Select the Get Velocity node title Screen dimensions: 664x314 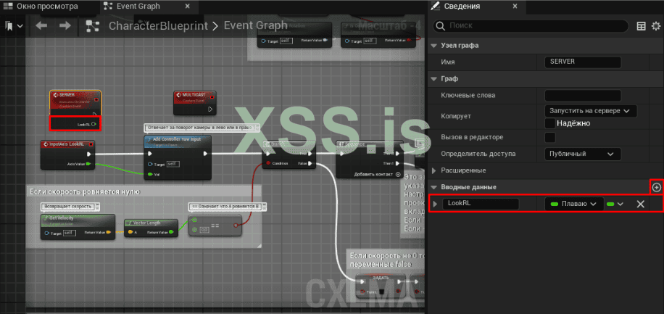coord(62,218)
